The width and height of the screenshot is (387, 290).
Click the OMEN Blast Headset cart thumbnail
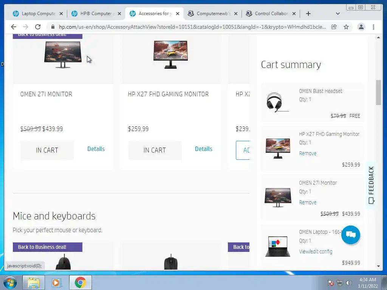coord(277,102)
